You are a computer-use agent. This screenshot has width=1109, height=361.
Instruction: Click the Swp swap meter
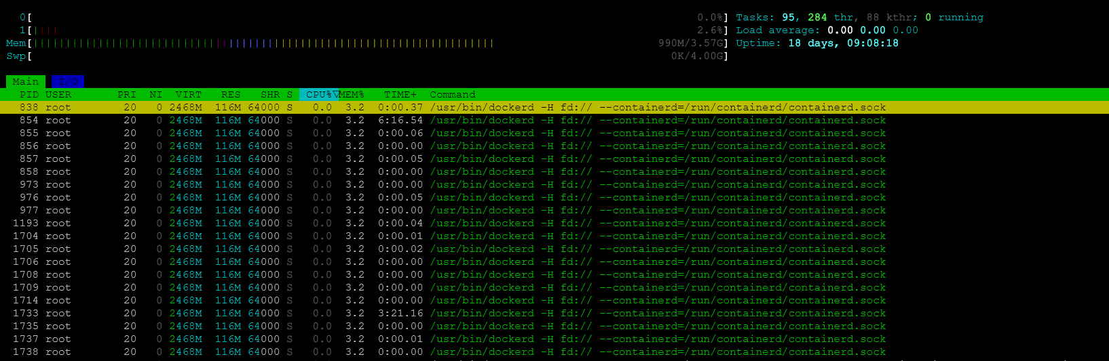point(366,56)
